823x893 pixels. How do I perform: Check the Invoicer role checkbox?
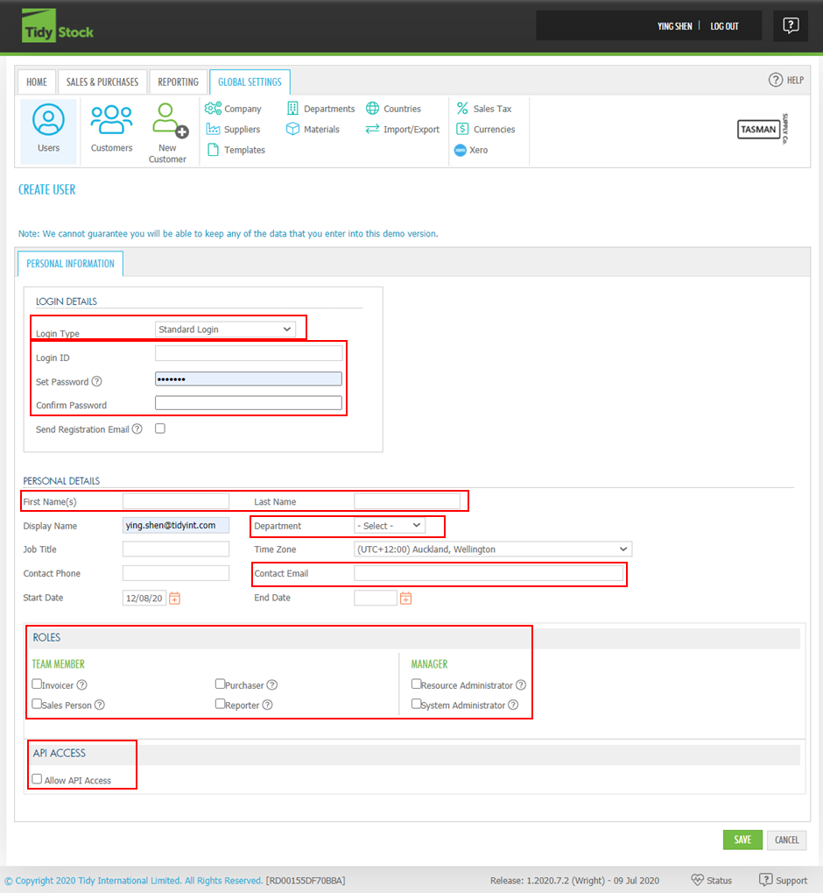[x=37, y=684]
